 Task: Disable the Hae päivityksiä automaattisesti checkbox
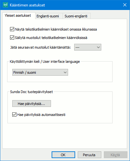[14, 115]
